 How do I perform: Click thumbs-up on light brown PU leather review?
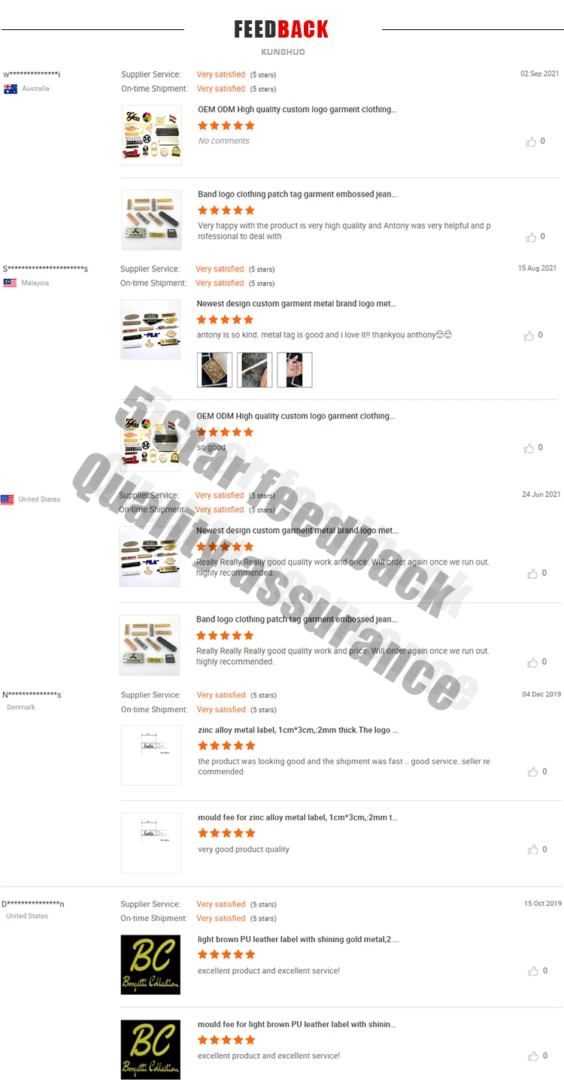[x=533, y=971]
